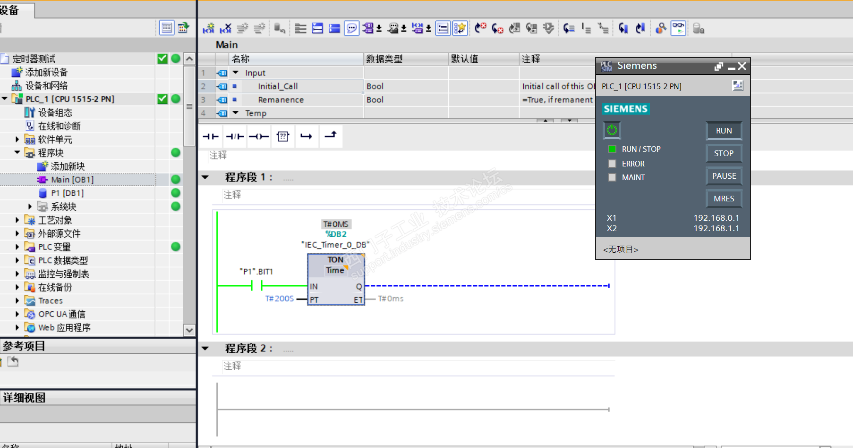The image size is (853, 448).
Task: Collapse the Input section in interface table
Action: click(236, 73)
